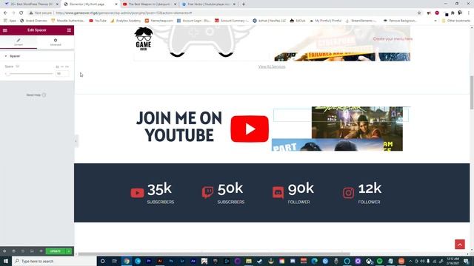Screen dimensions: 474x266
Task: Switch to the Best WordPress Themes tab
Action: click(32, 4)
